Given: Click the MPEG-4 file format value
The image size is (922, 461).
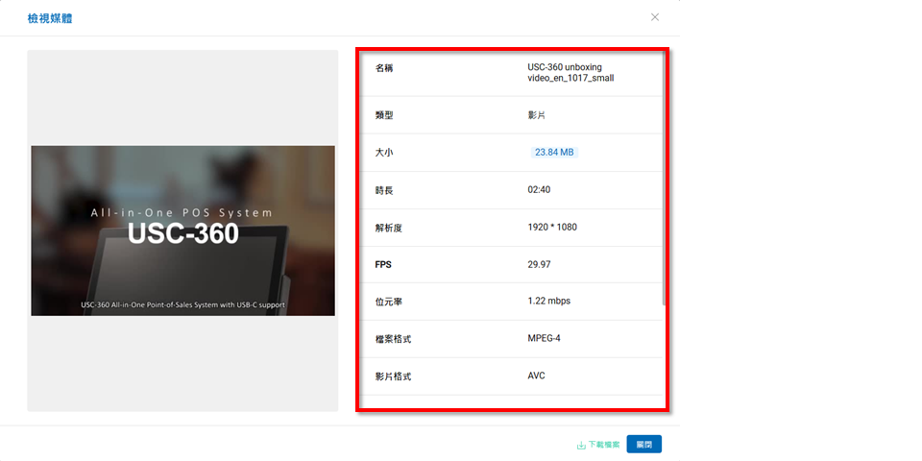Looking at the screenshot, I should coord(544,338).
